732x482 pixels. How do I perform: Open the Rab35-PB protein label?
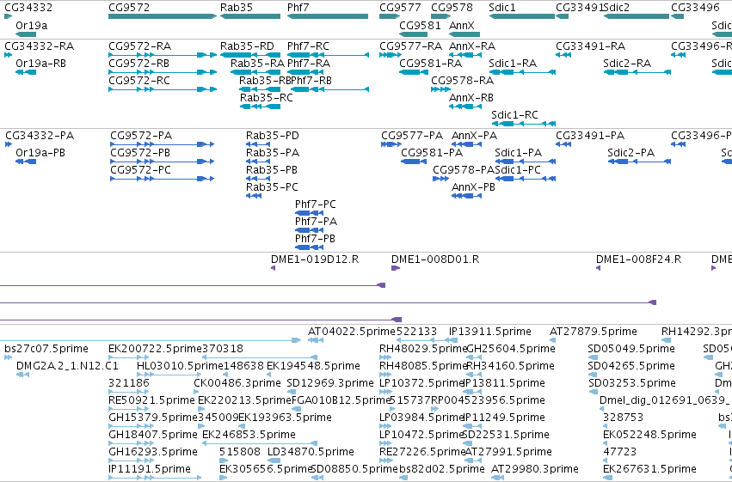[x=272, y=170]
